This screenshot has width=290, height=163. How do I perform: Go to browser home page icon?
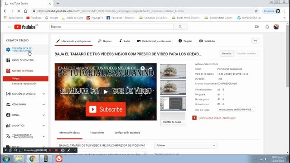click(x=25, y=11)
